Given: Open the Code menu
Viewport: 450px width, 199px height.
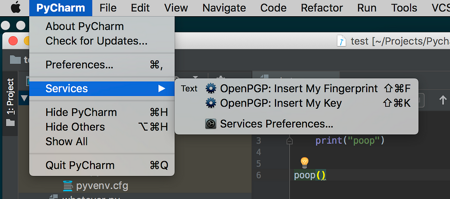Looking at the screenshot, I should (273, 8).
